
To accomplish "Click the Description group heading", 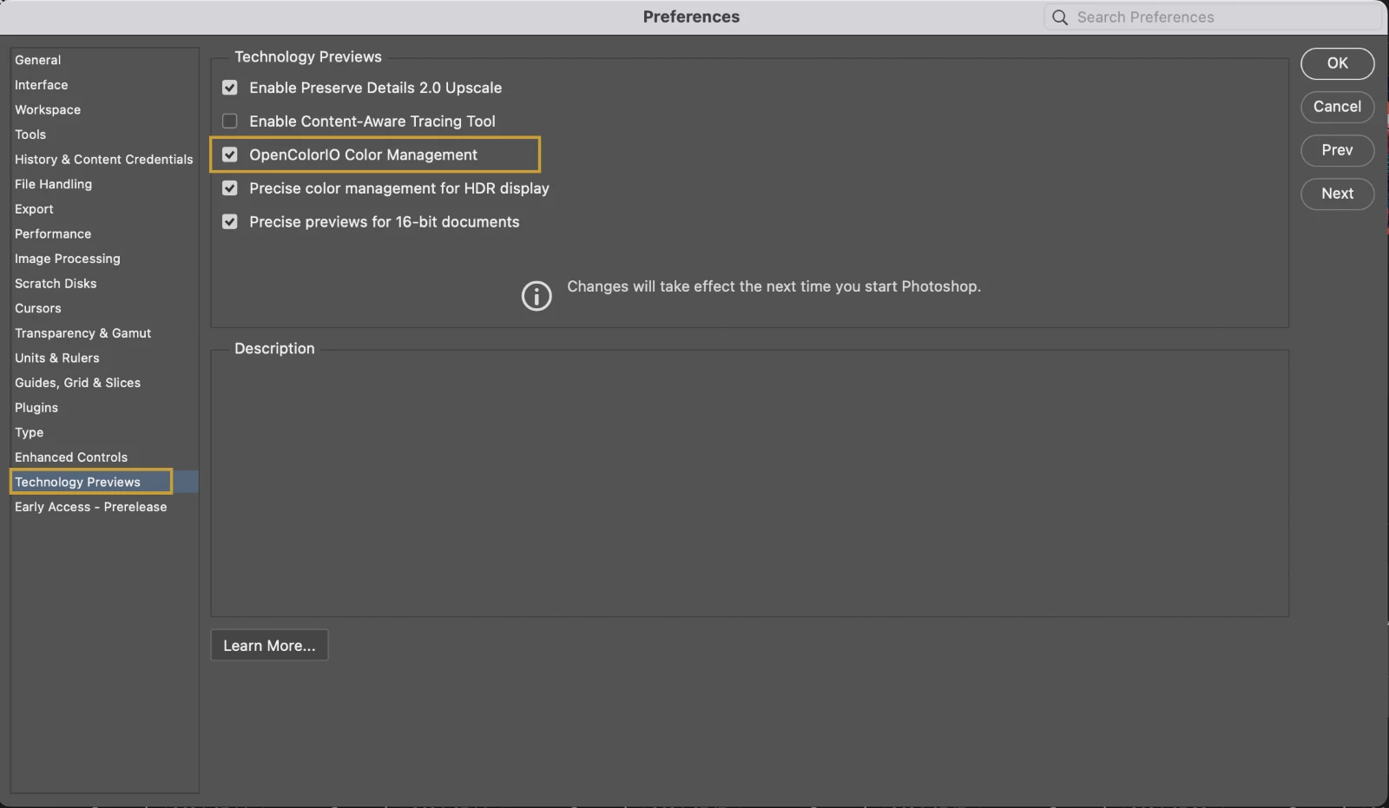I will [274, 348].
